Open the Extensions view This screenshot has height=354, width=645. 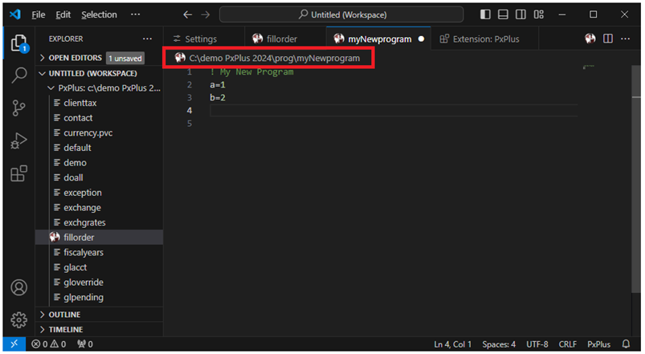[x=18, y=174]
